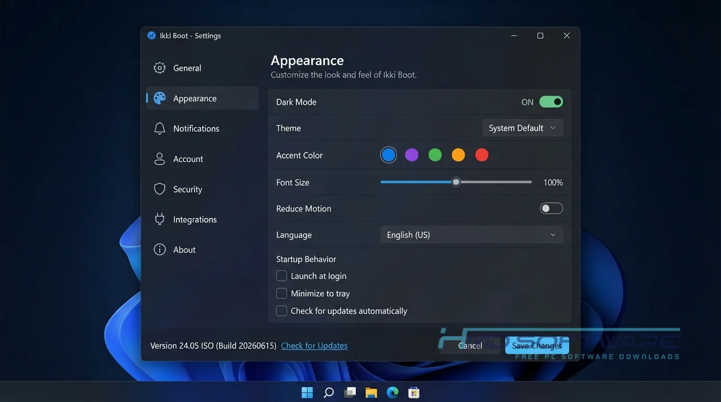Click the Cancel button

(x=470, y=345)
